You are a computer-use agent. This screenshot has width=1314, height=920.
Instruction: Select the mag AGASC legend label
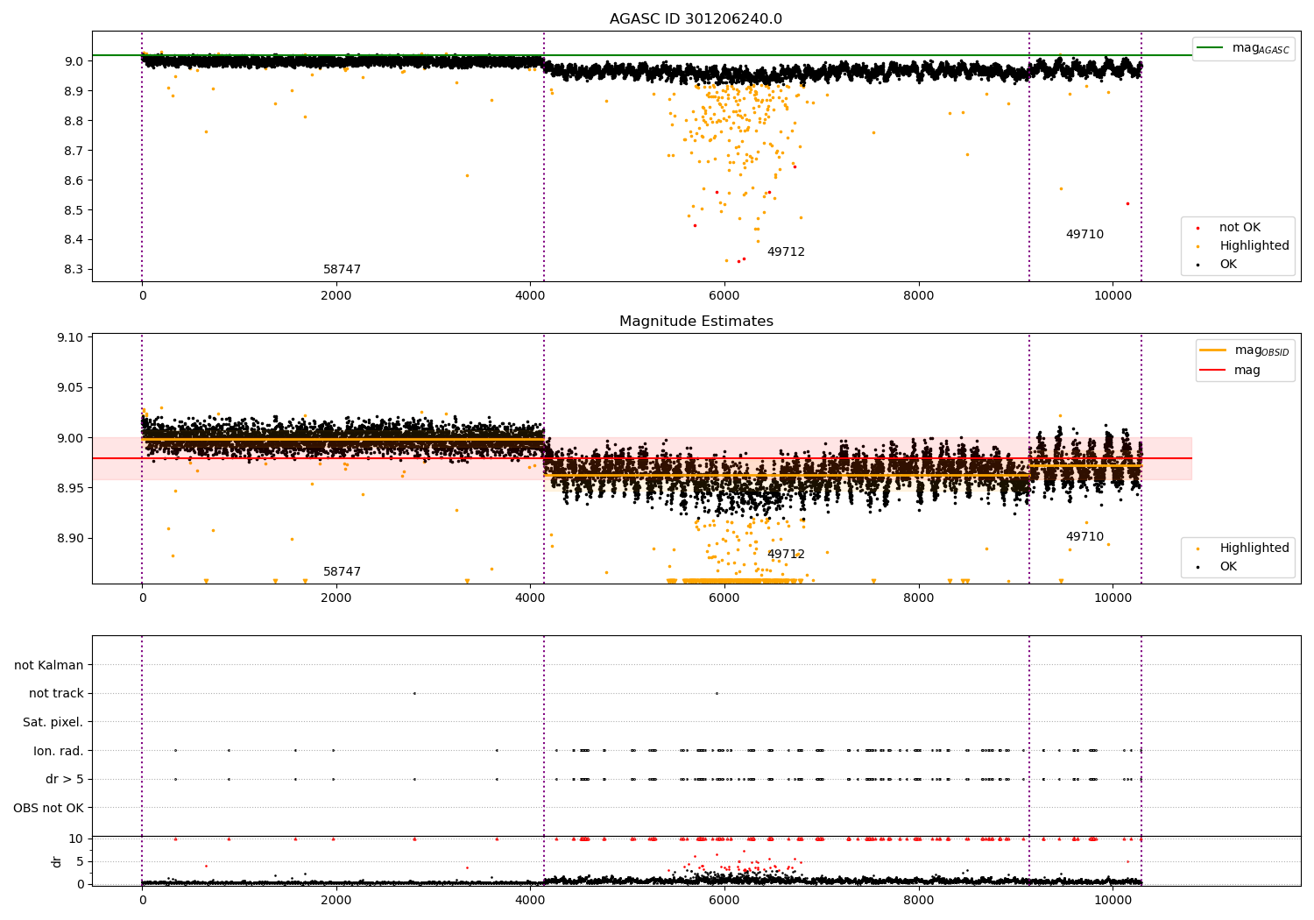1261,48
